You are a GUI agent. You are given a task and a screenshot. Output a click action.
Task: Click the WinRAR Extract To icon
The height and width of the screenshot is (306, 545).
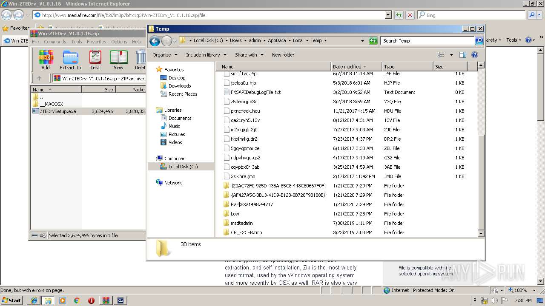[x=70, y=59]
